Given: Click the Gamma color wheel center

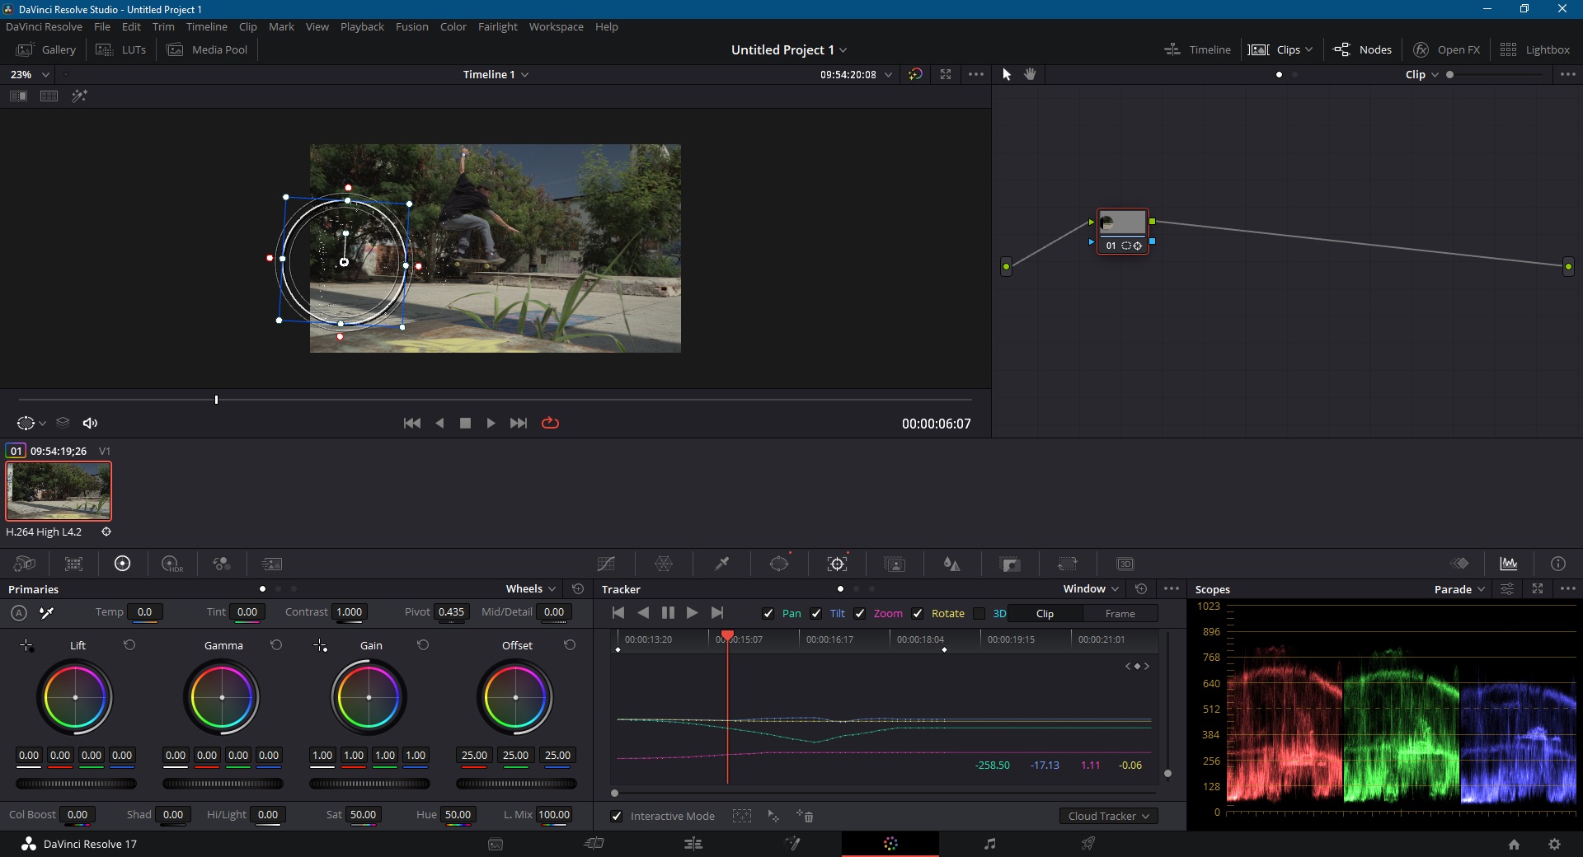Looking at the screenshot, I should point(222,697).
